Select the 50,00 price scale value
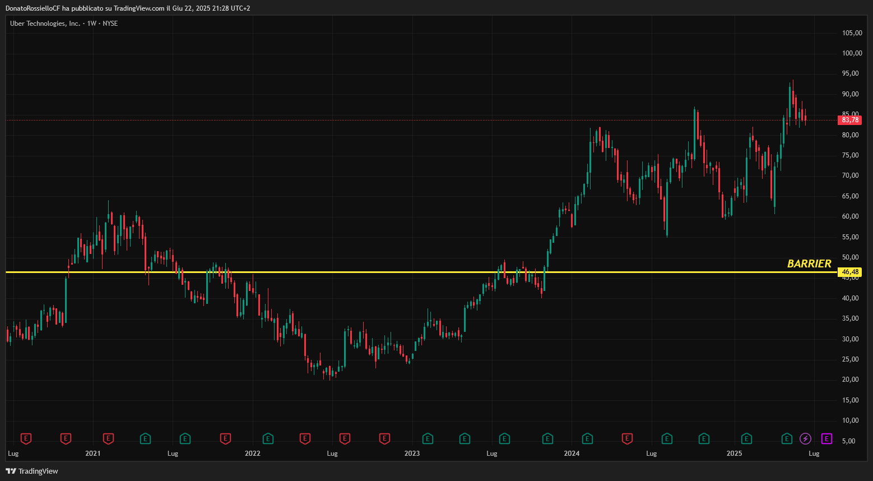Screen dimensions: 873x481 (x=851, y=257)
